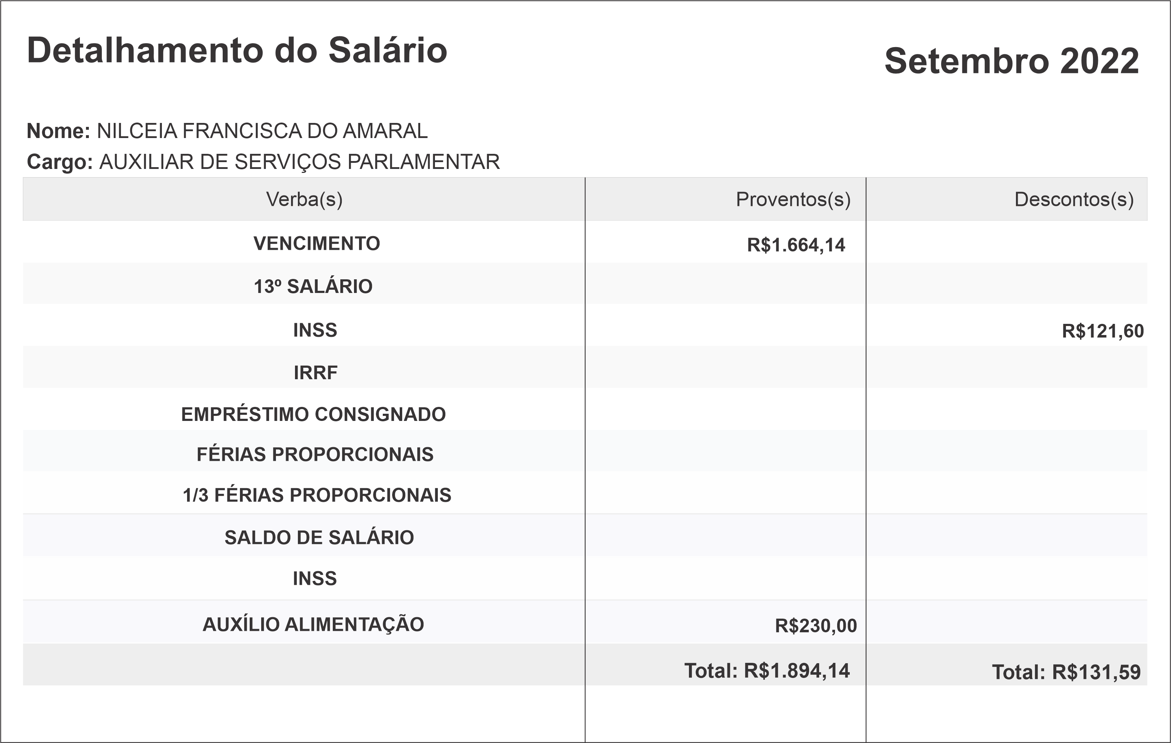Screen dimensions: 1171x743
Task: Select the name "NILCEIA FRANCISCA DO AMARAL"
Action: pos(262,131)
